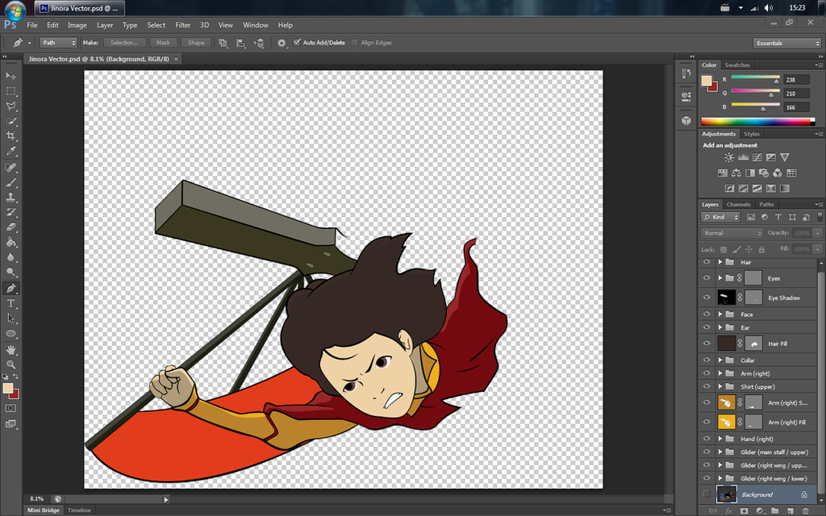
Task: Hide the Hand (right) group
Action: click(707, 439)
